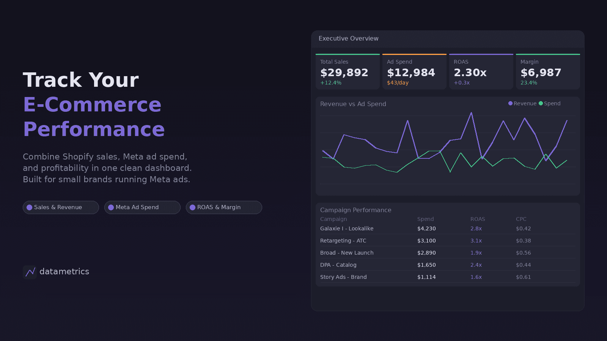Click the 1.6x ROAS value
Screen dimensions: 607x341
click(x=476, y=277)
